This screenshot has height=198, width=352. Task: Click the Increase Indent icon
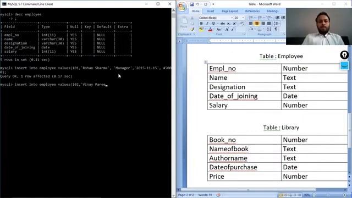[x=283, y=18]
